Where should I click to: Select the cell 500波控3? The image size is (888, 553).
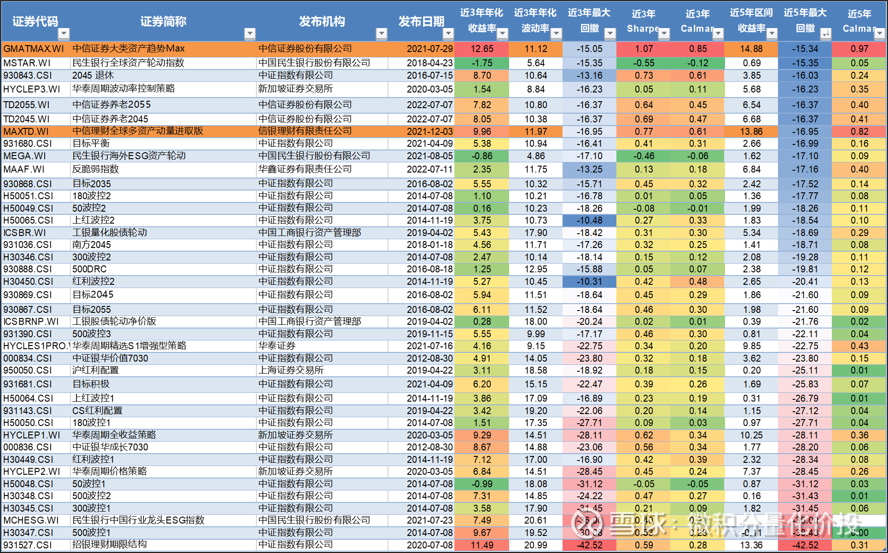pos(163,334)
